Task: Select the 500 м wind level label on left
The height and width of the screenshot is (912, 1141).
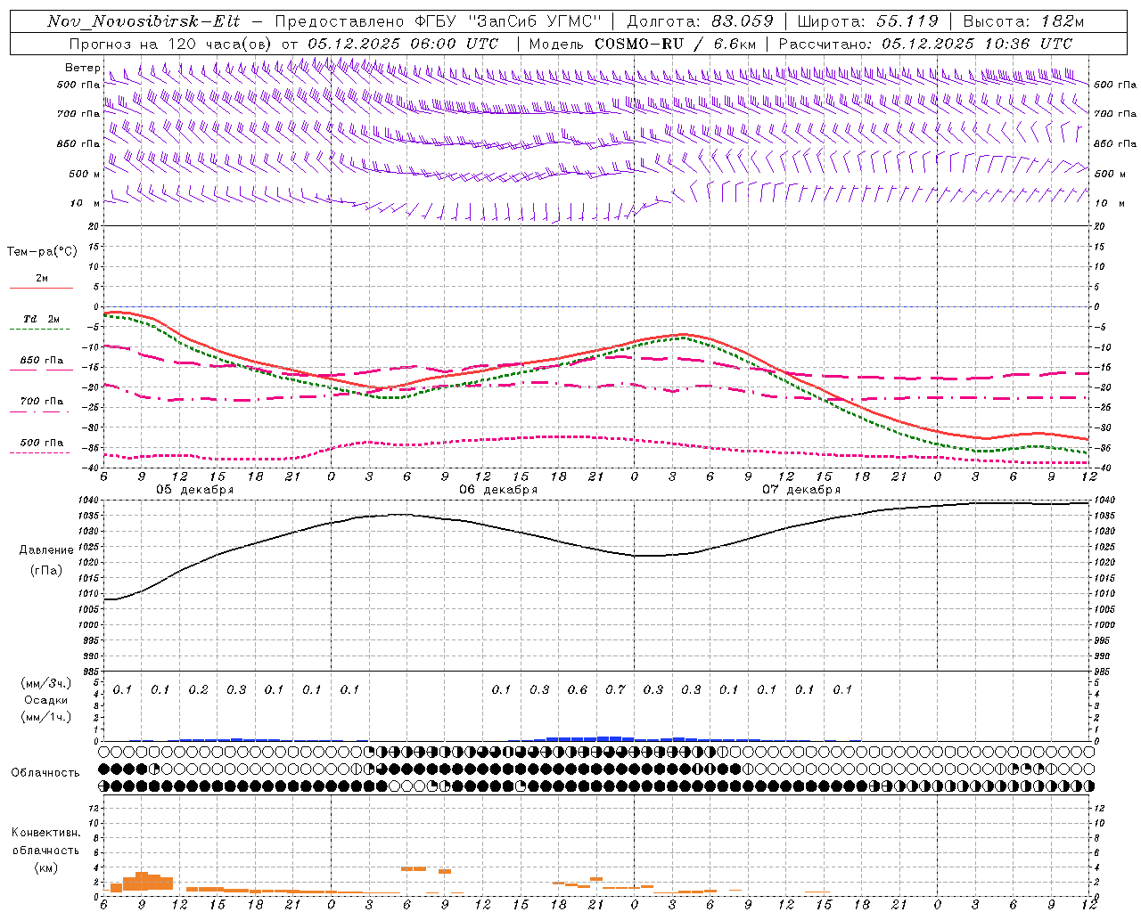Action: point(85,174)
